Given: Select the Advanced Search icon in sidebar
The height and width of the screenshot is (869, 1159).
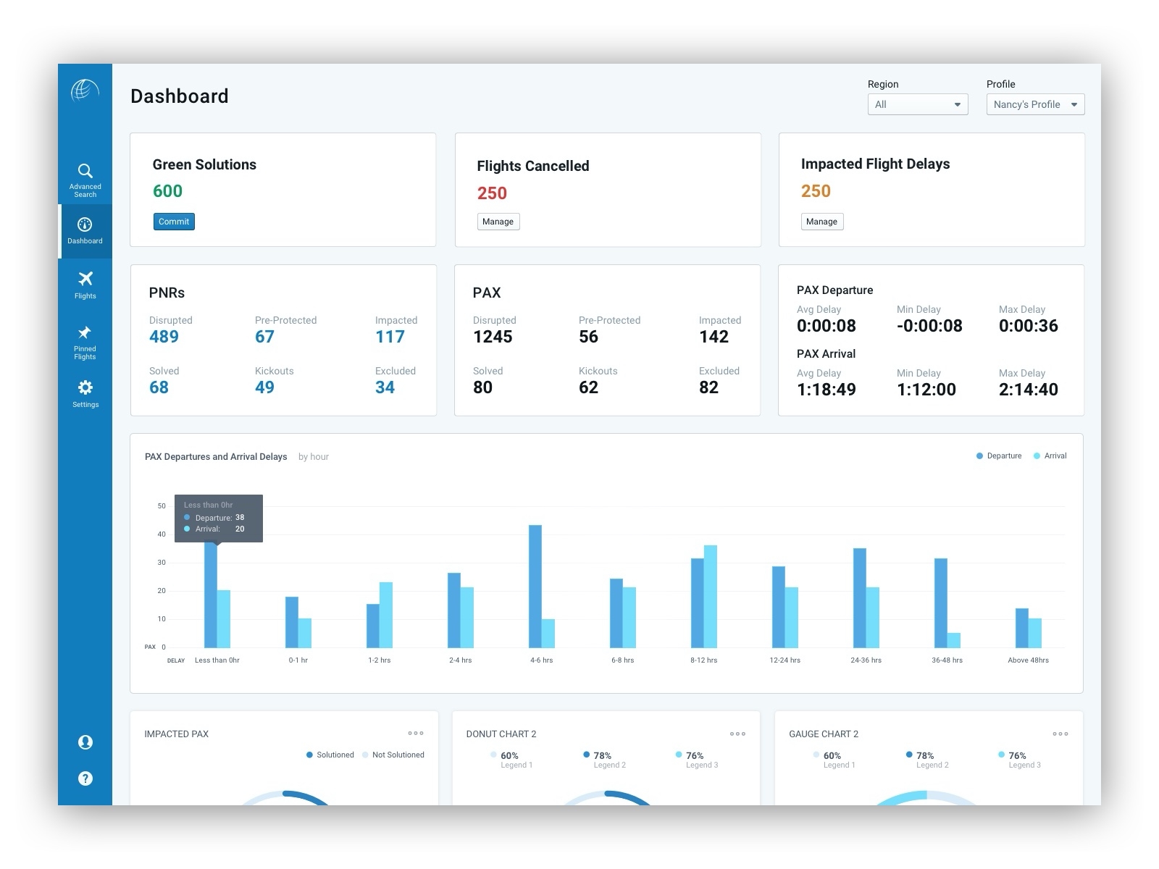Looking at the screenshot, I should pos(85,171).
